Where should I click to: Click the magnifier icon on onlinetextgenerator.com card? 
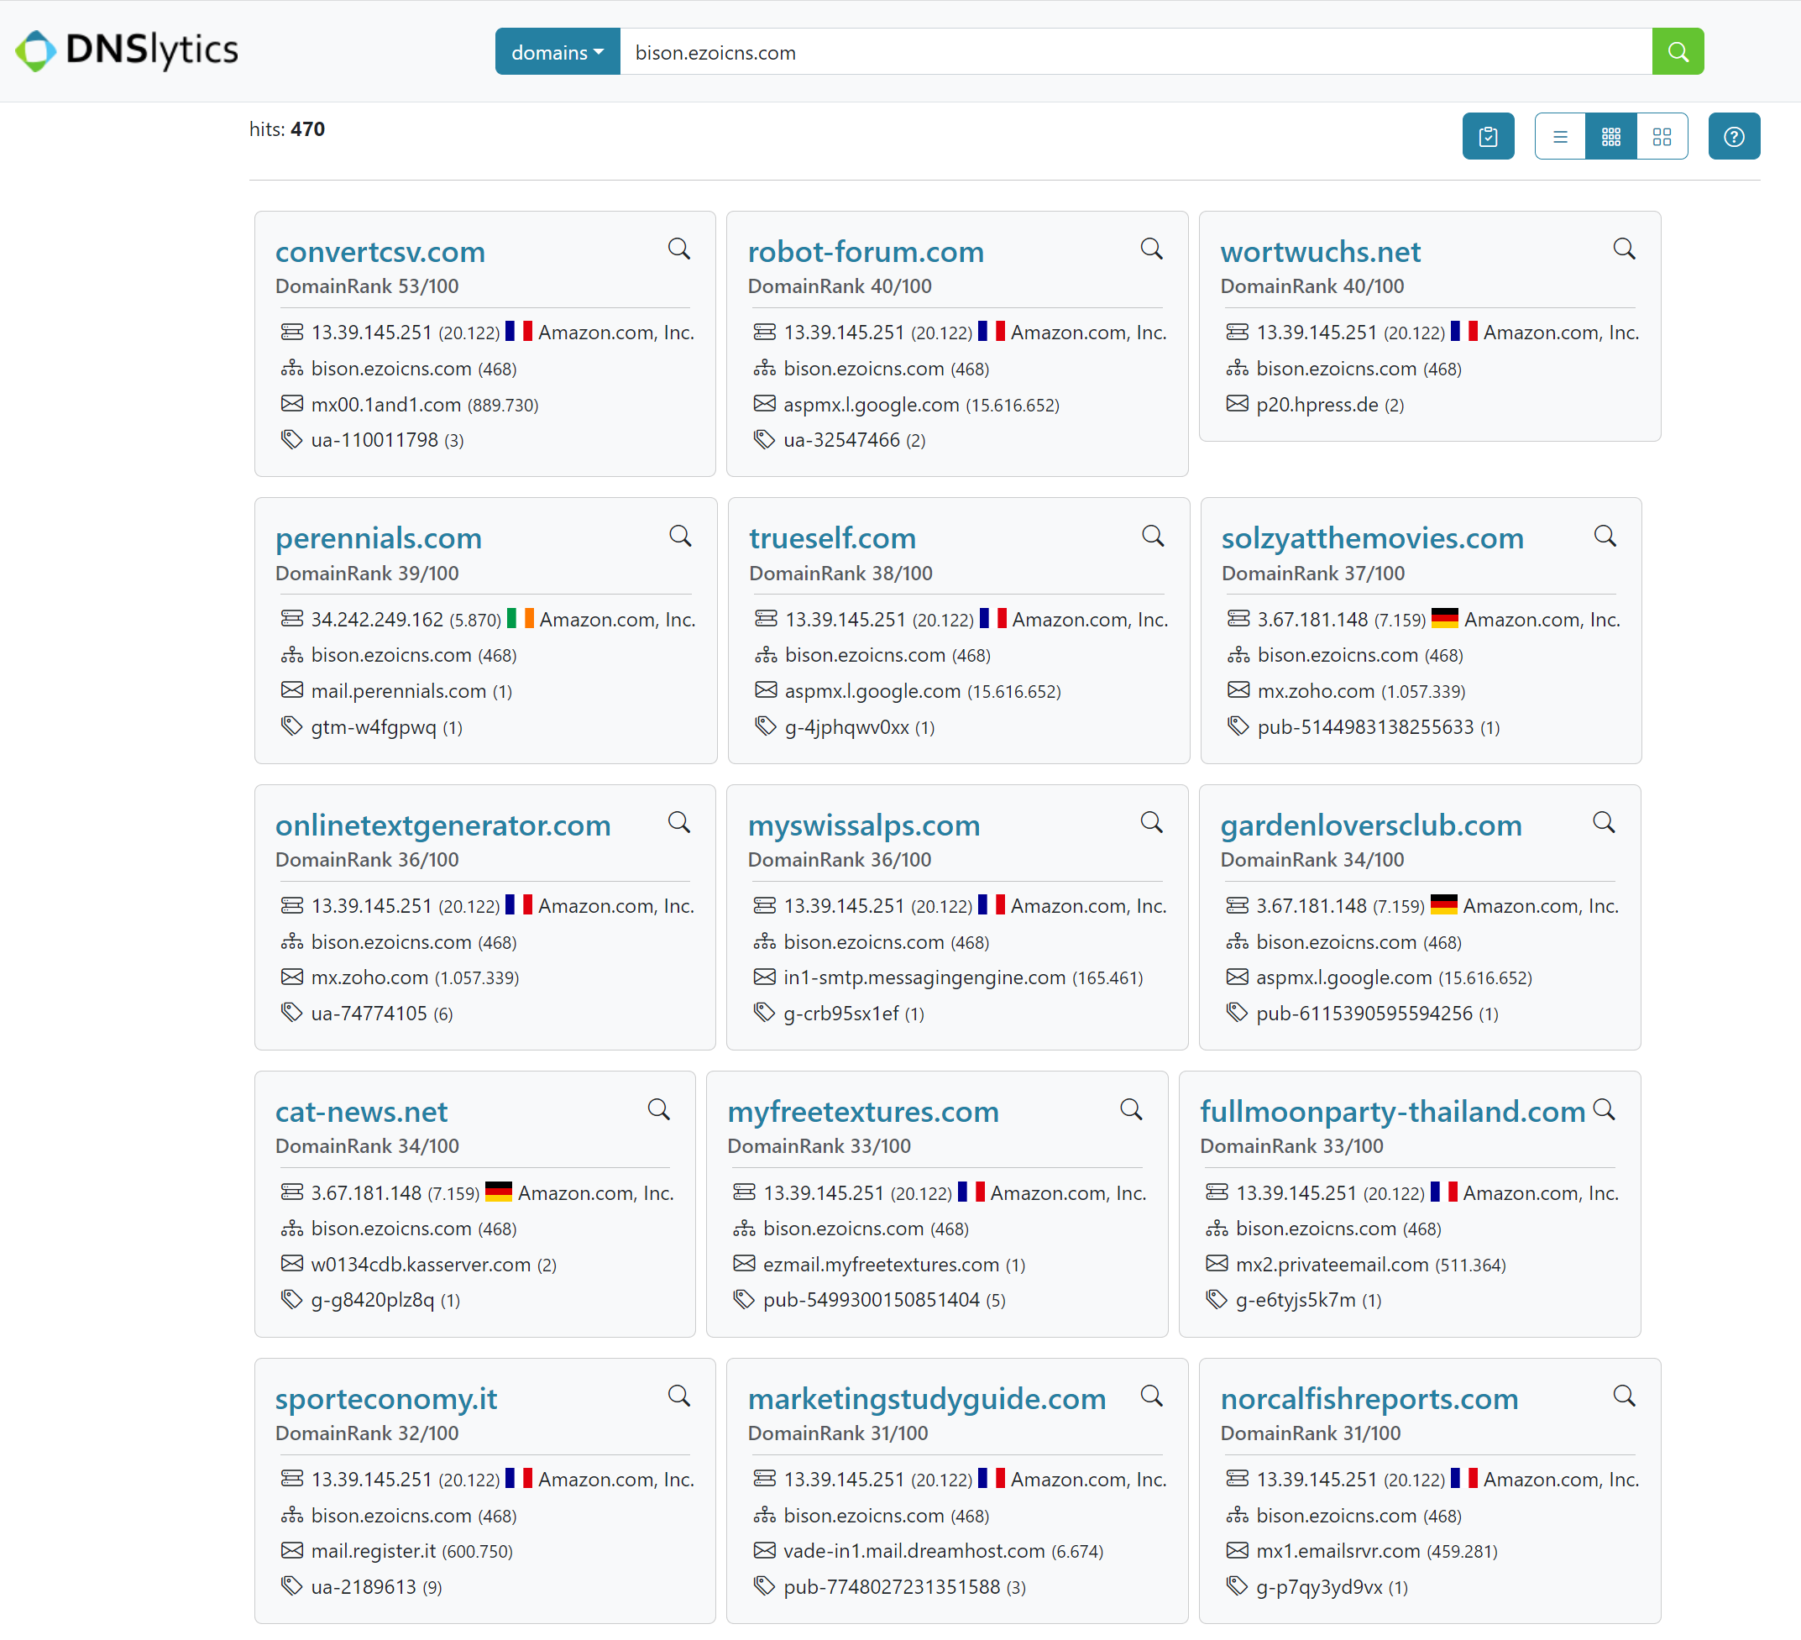(679, 823)
